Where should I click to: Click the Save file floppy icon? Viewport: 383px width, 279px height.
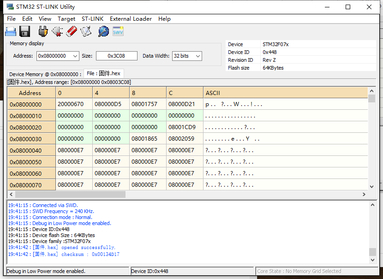coord(24,31)
